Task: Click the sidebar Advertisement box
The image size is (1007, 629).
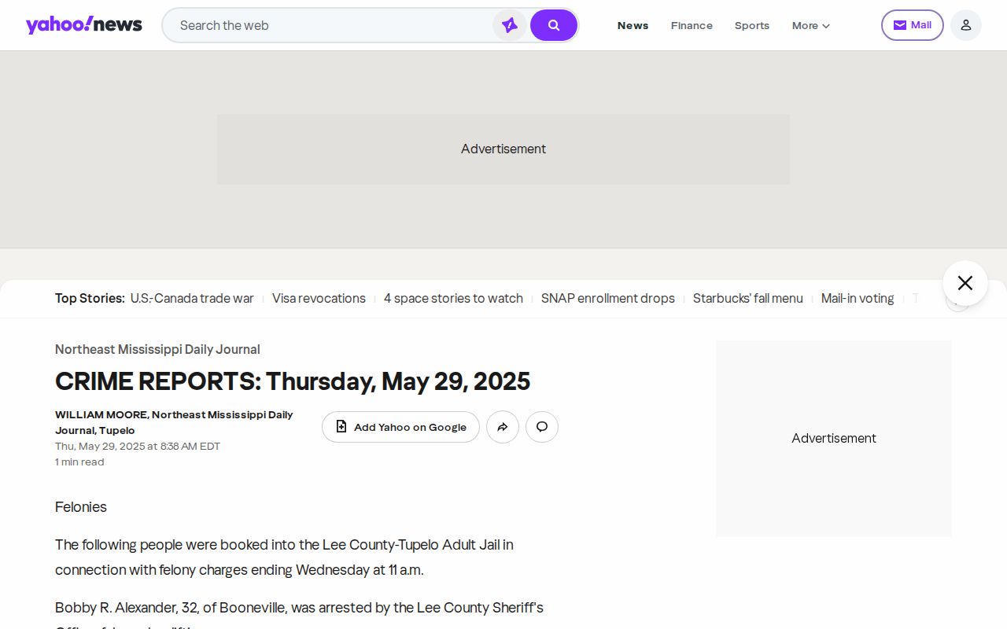Action: (x=834, y=439)
